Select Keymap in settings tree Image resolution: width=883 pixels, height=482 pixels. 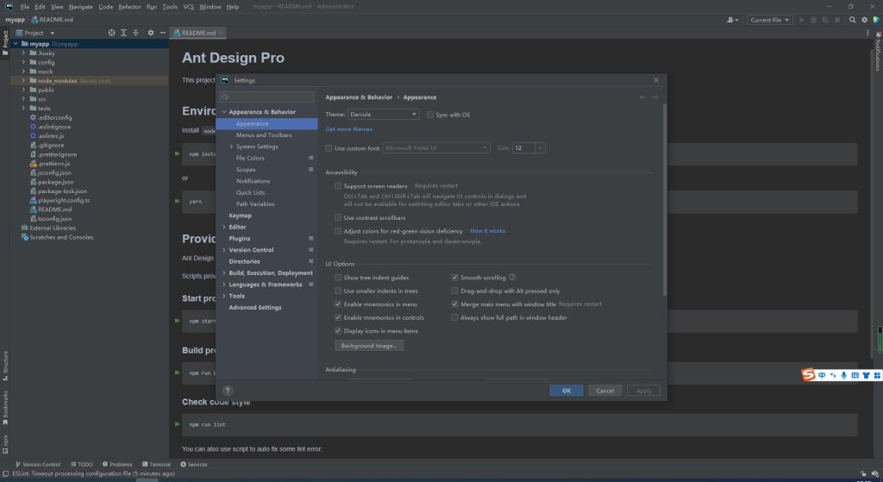click(x=240, y=216)
